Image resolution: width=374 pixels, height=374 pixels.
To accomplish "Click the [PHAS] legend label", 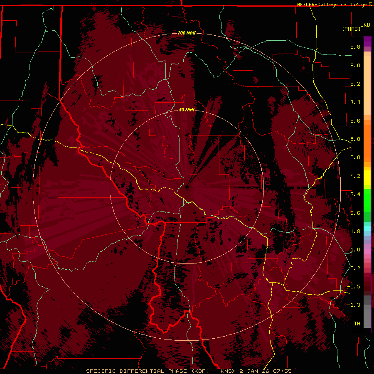I will tap(351, 29).
